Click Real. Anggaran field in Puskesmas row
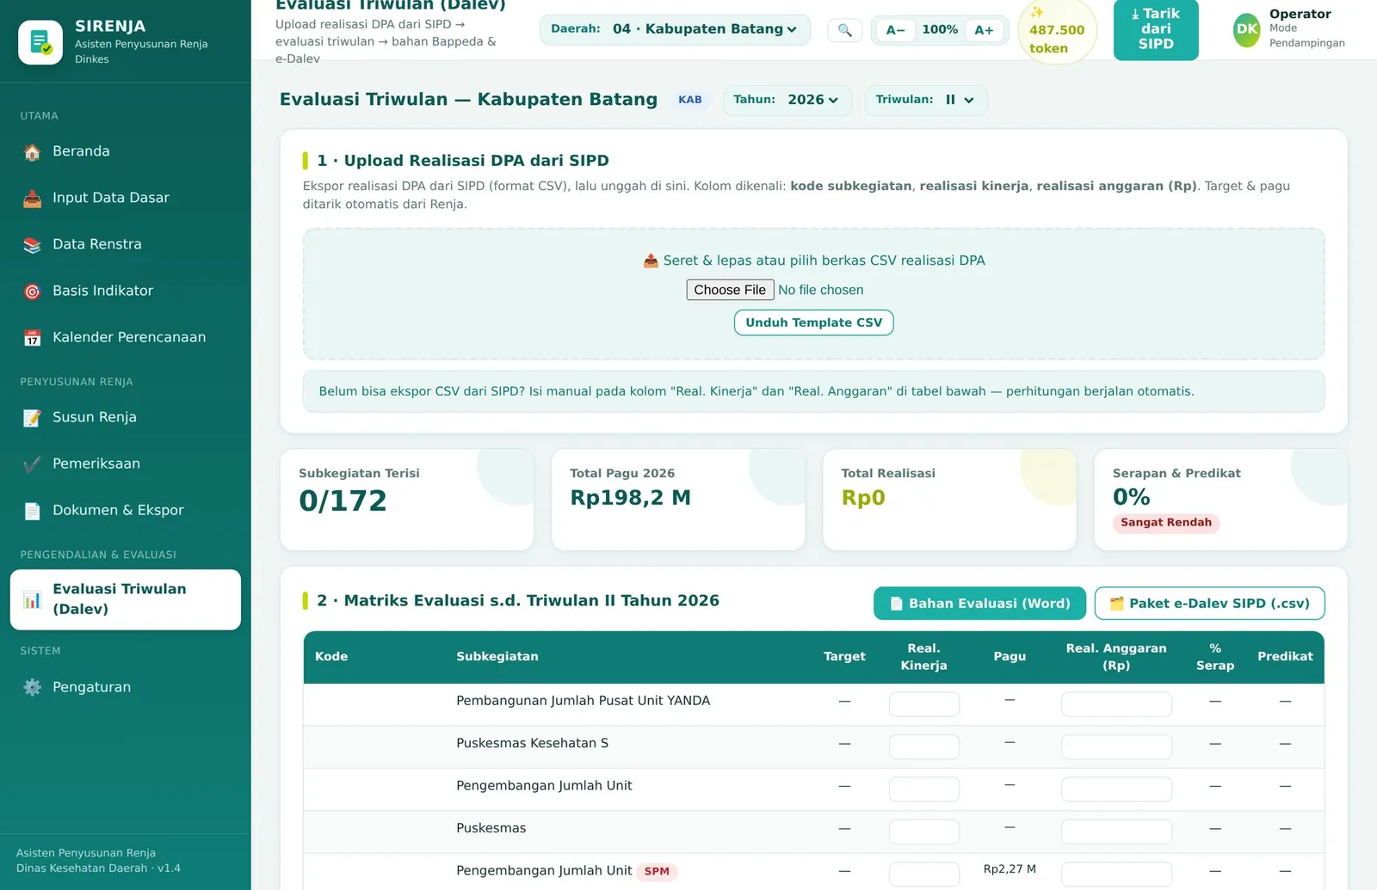1377x890 pixels. click(1116, 832)
